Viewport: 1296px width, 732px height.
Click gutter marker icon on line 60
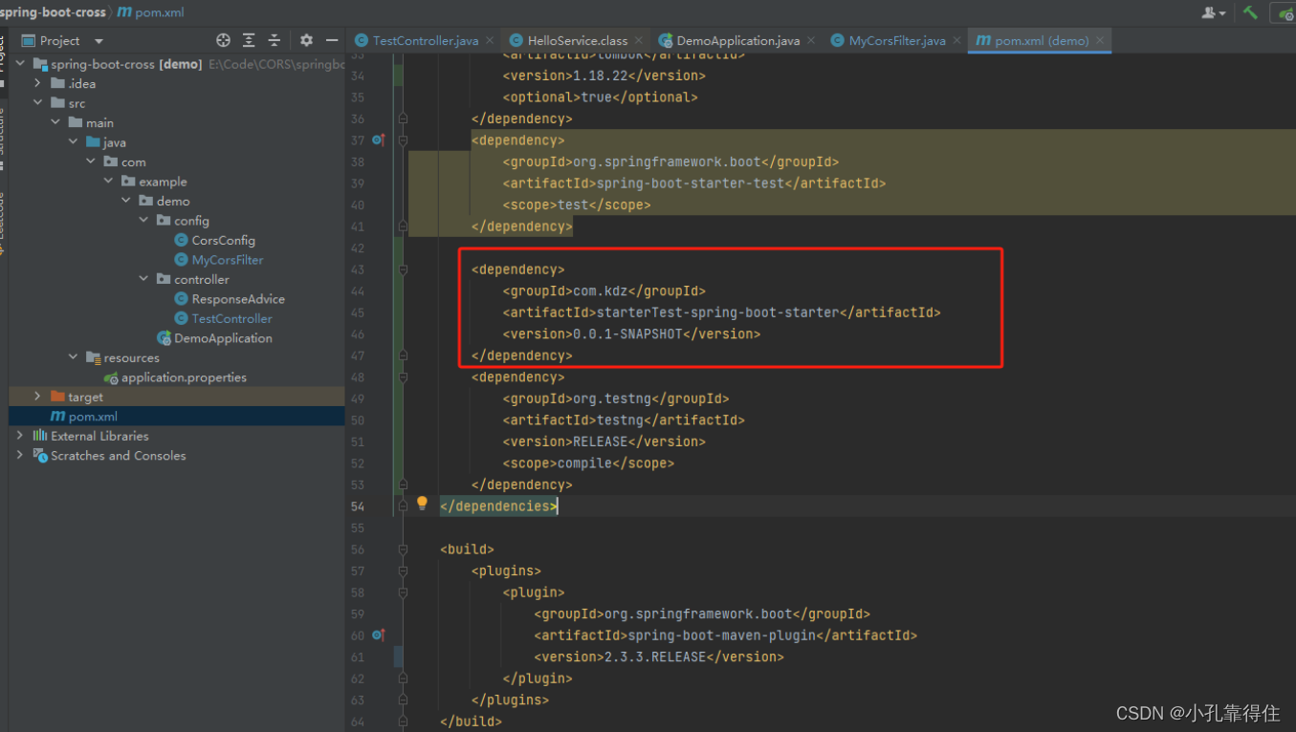coord(378,635)
